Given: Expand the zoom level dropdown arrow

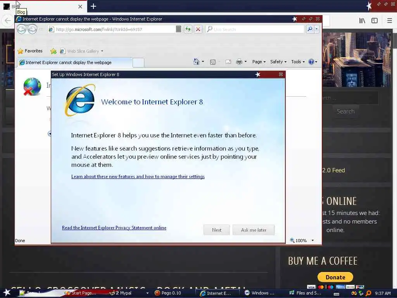Looking at the screenshot, I should pos(313,240).
